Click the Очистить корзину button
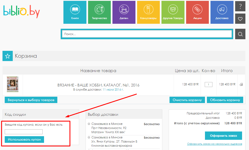Viewport: 249px width, 150px height. (187, 100)
